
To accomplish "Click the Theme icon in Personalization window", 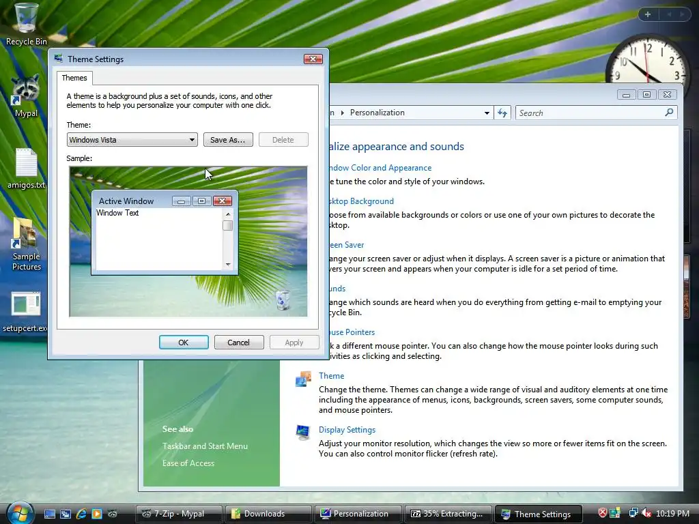I will tap(303, 379).
